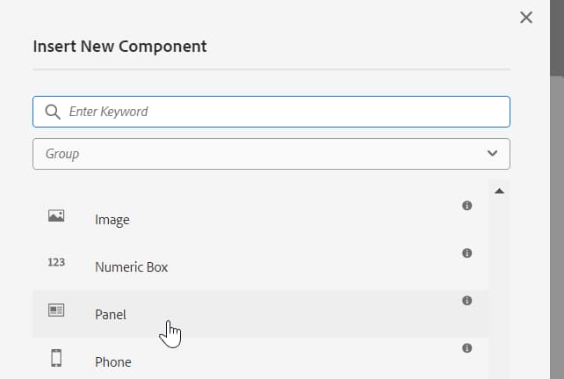
Task: Open the Group dropdown
Action: [271, 154]
